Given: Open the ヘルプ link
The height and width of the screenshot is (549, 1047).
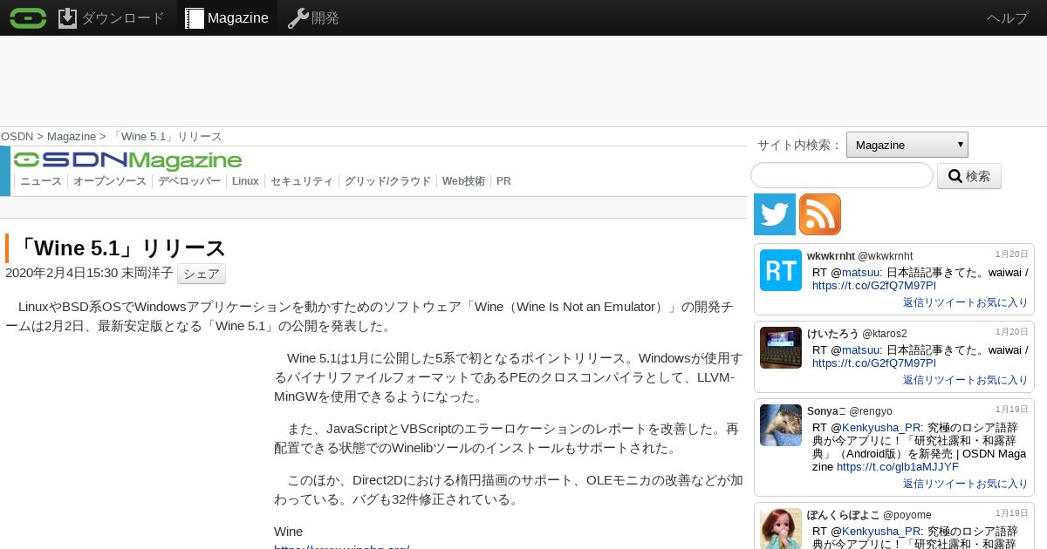Looking at the screenshot, I should [x=1008, y=17].
